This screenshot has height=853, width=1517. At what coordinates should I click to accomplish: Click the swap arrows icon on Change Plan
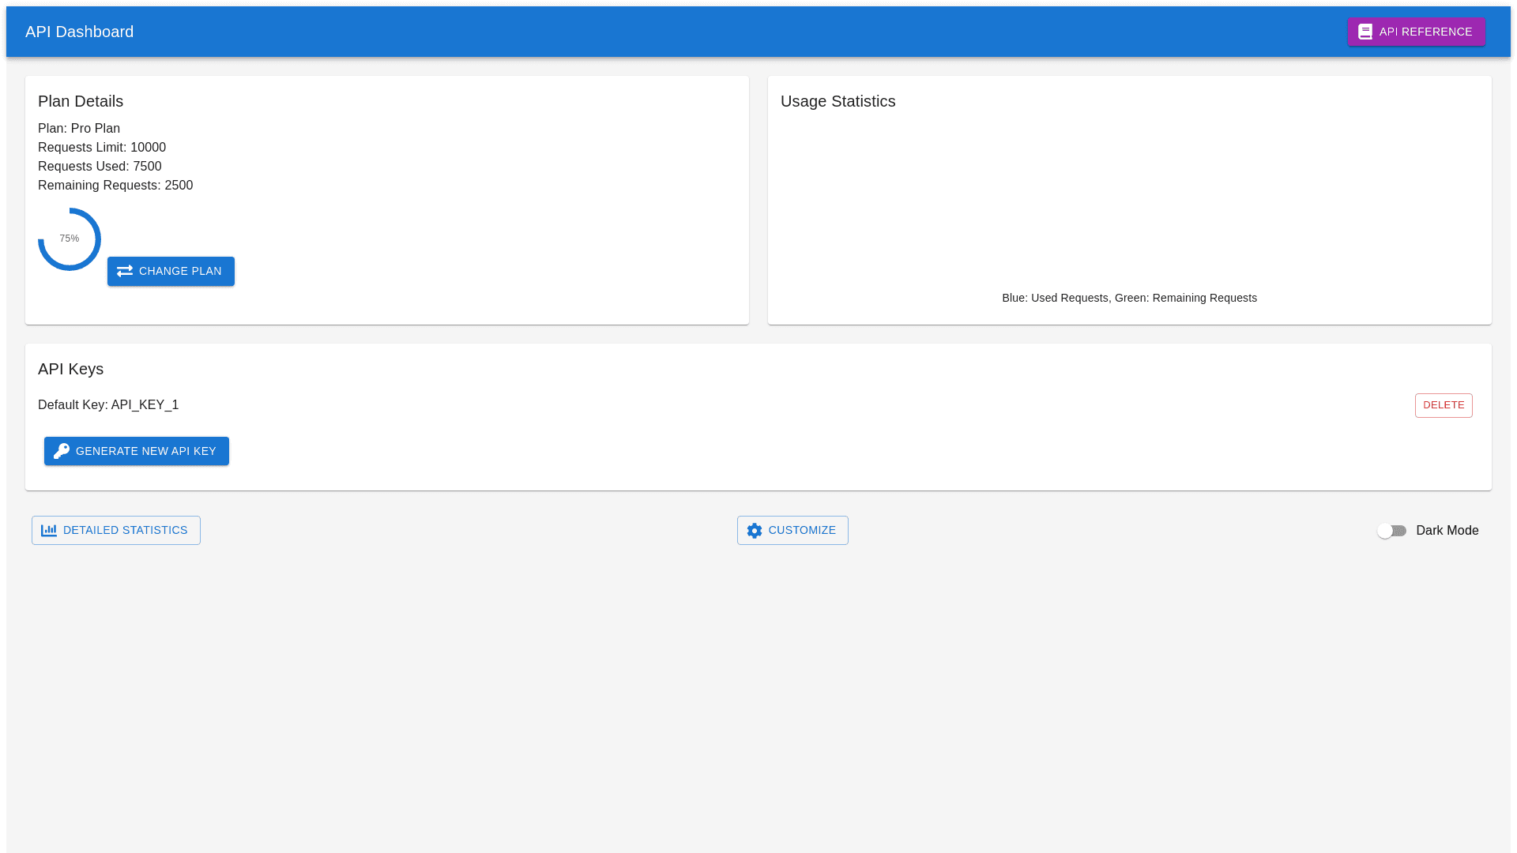click(125, 271)
